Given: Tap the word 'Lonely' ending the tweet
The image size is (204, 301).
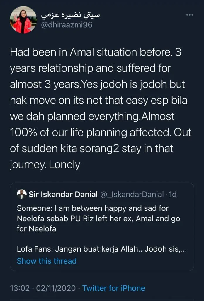Looking at the screenshot, I should 64,165.
